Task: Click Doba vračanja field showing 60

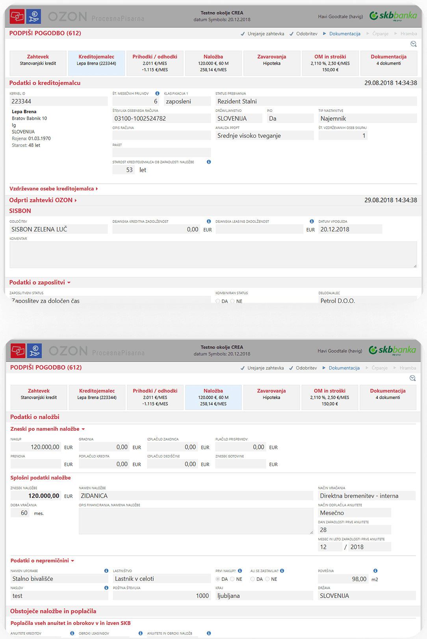Action: (x=20, y=513)
